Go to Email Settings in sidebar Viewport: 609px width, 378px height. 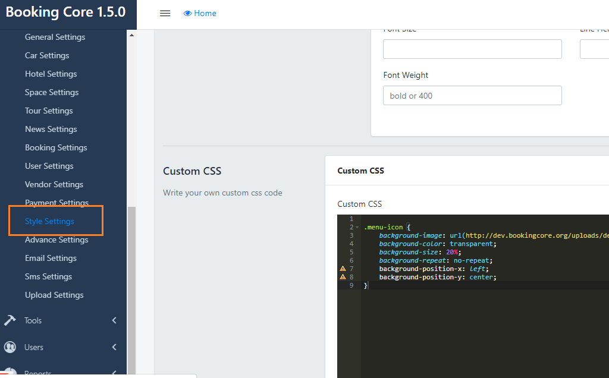tap(51, 258)
